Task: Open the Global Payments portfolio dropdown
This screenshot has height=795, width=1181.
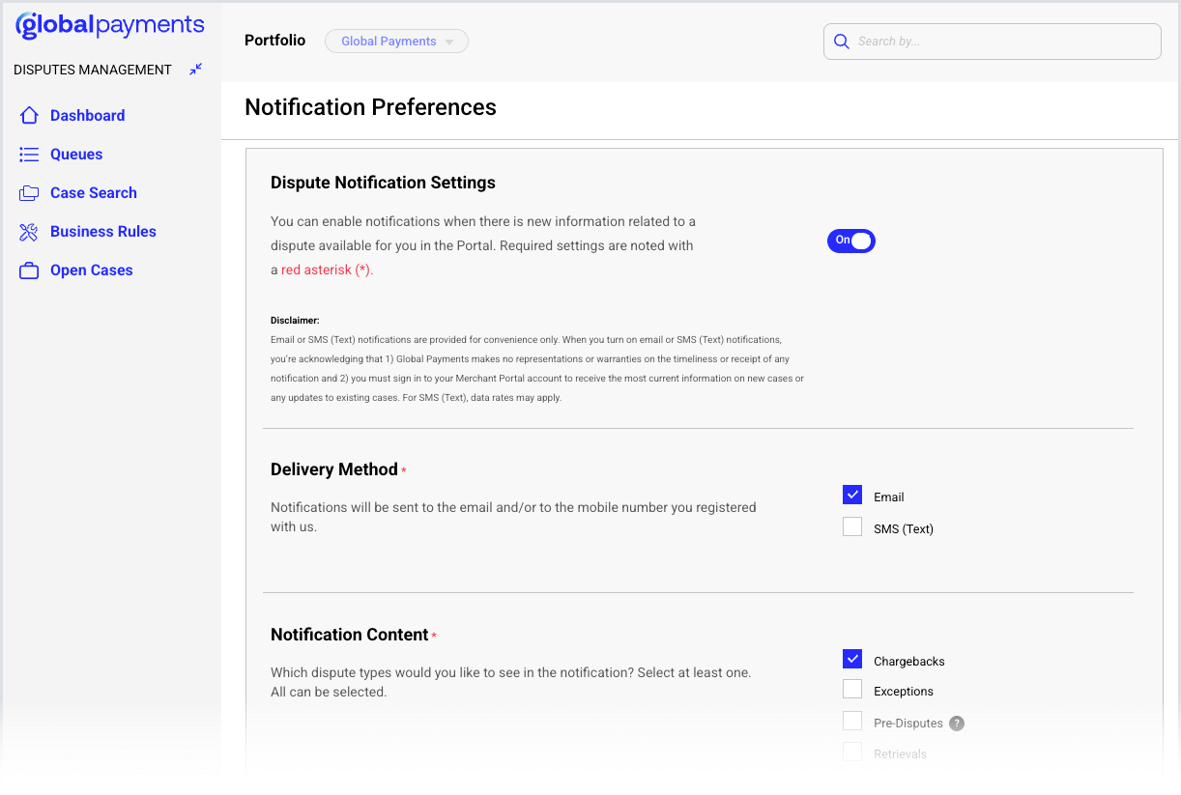Action: pos(396,42)
